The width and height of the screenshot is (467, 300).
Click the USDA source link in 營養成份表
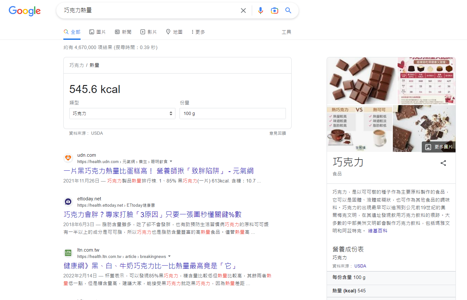tap(360, 266)
